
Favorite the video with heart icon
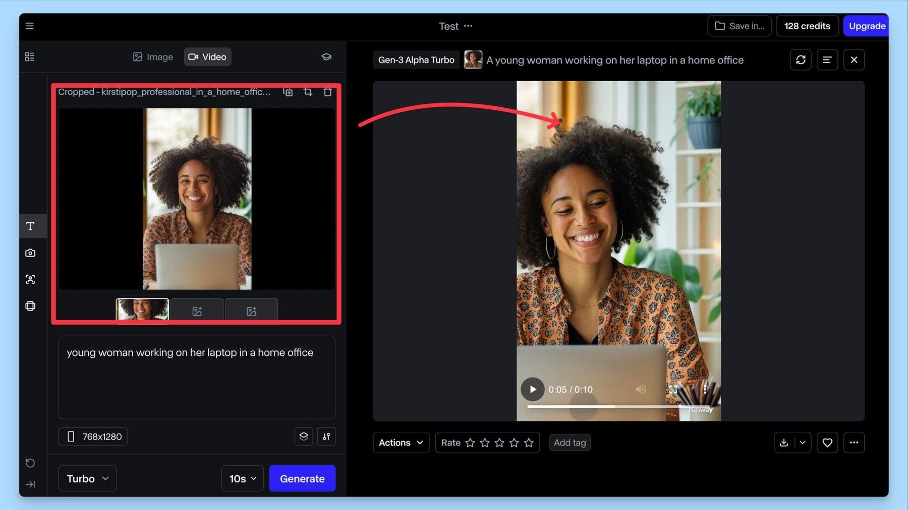click(x=827, y=442)
